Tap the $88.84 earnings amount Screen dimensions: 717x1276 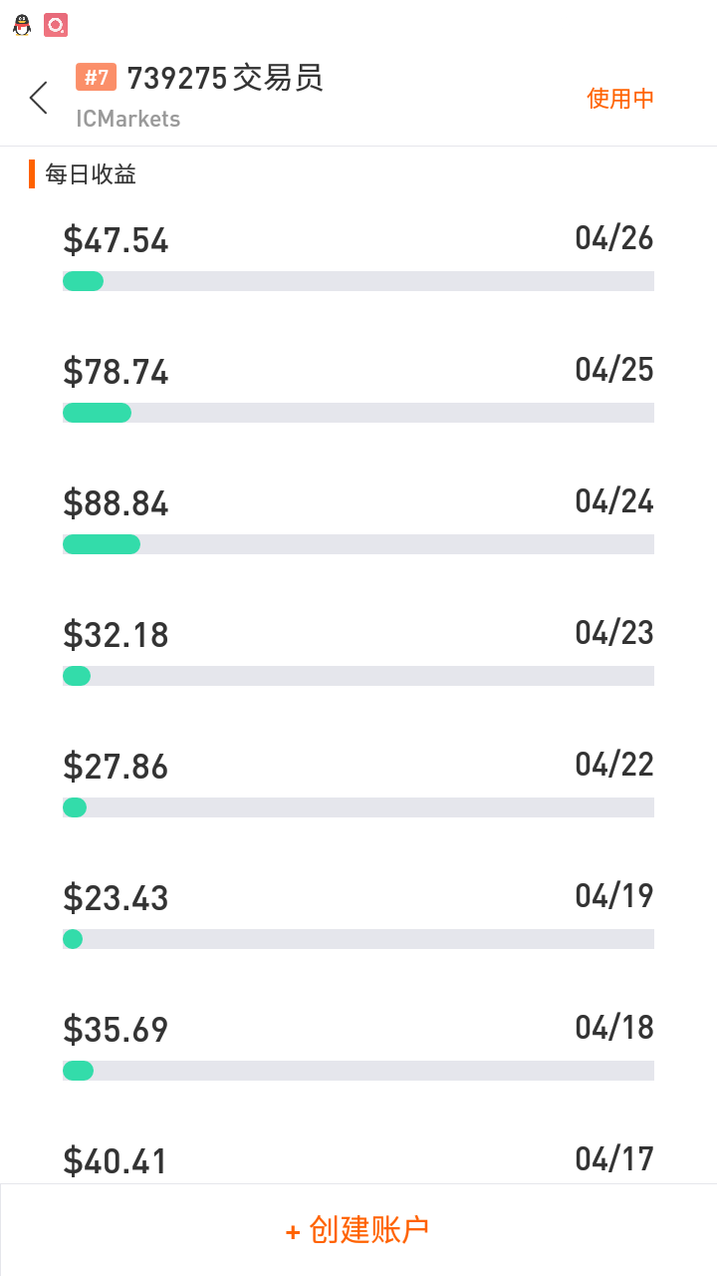point(116,503)
